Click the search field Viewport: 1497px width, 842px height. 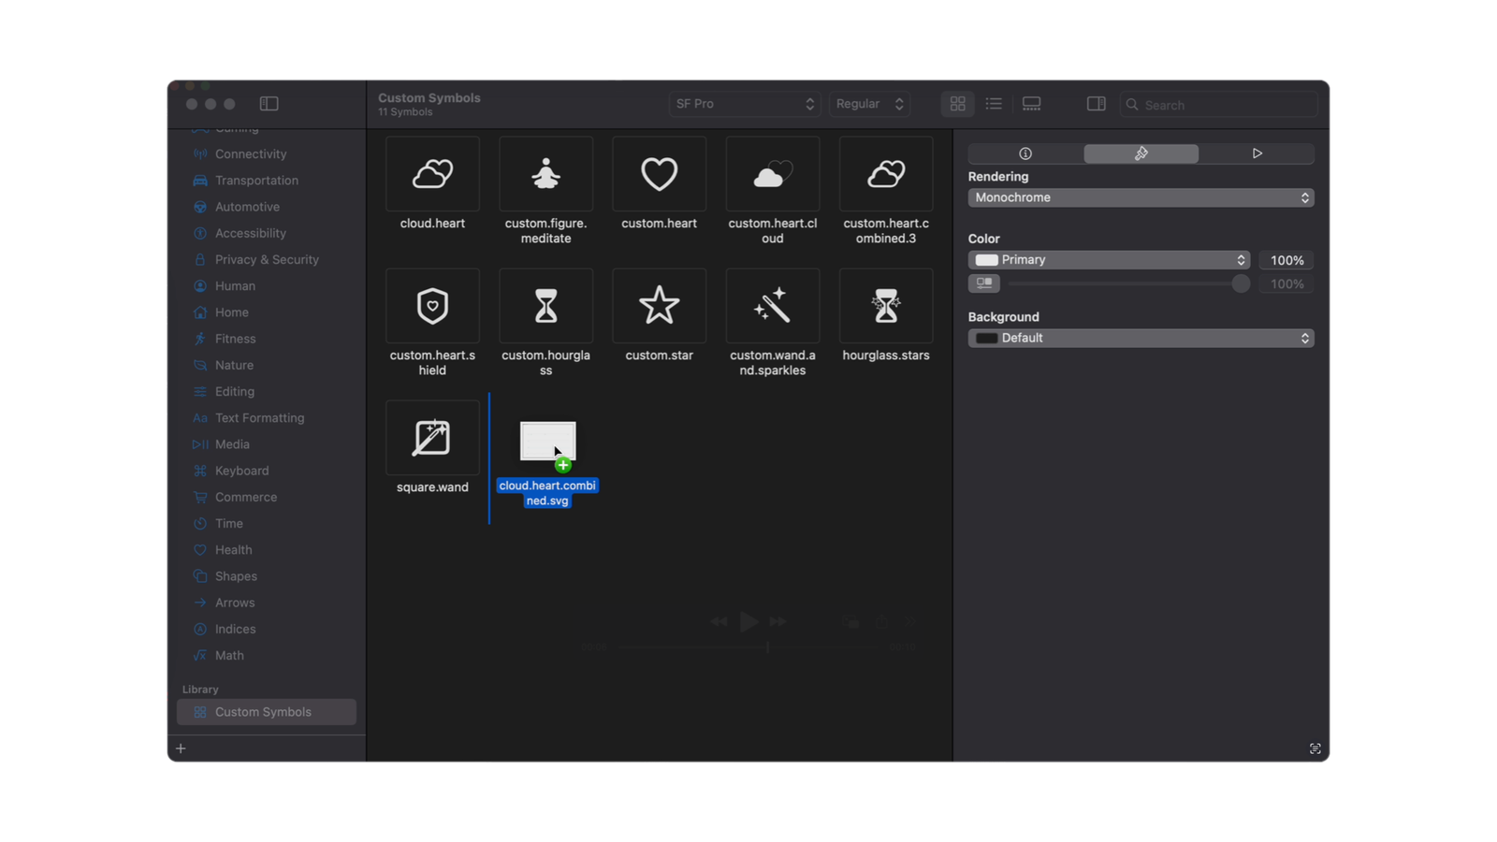[x=1217, y=104]
